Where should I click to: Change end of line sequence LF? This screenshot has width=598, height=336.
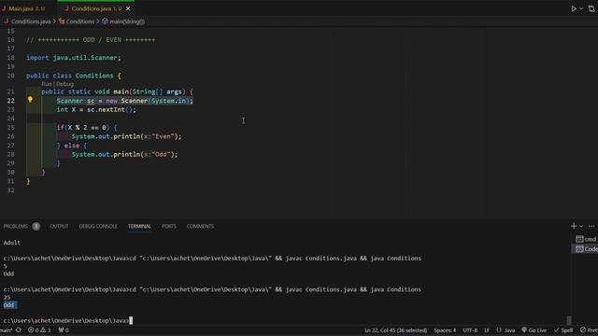click(x=487, y=330)
